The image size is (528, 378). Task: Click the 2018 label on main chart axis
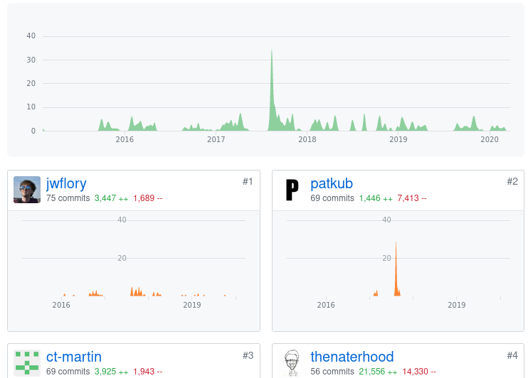click(x=307, y=139)
